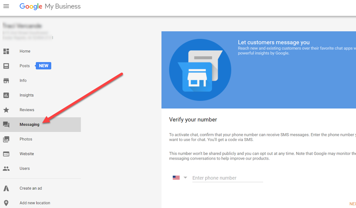The image size is (356, 208).
Task: Open the Photos menu item
Action: [x=26, y=139]
